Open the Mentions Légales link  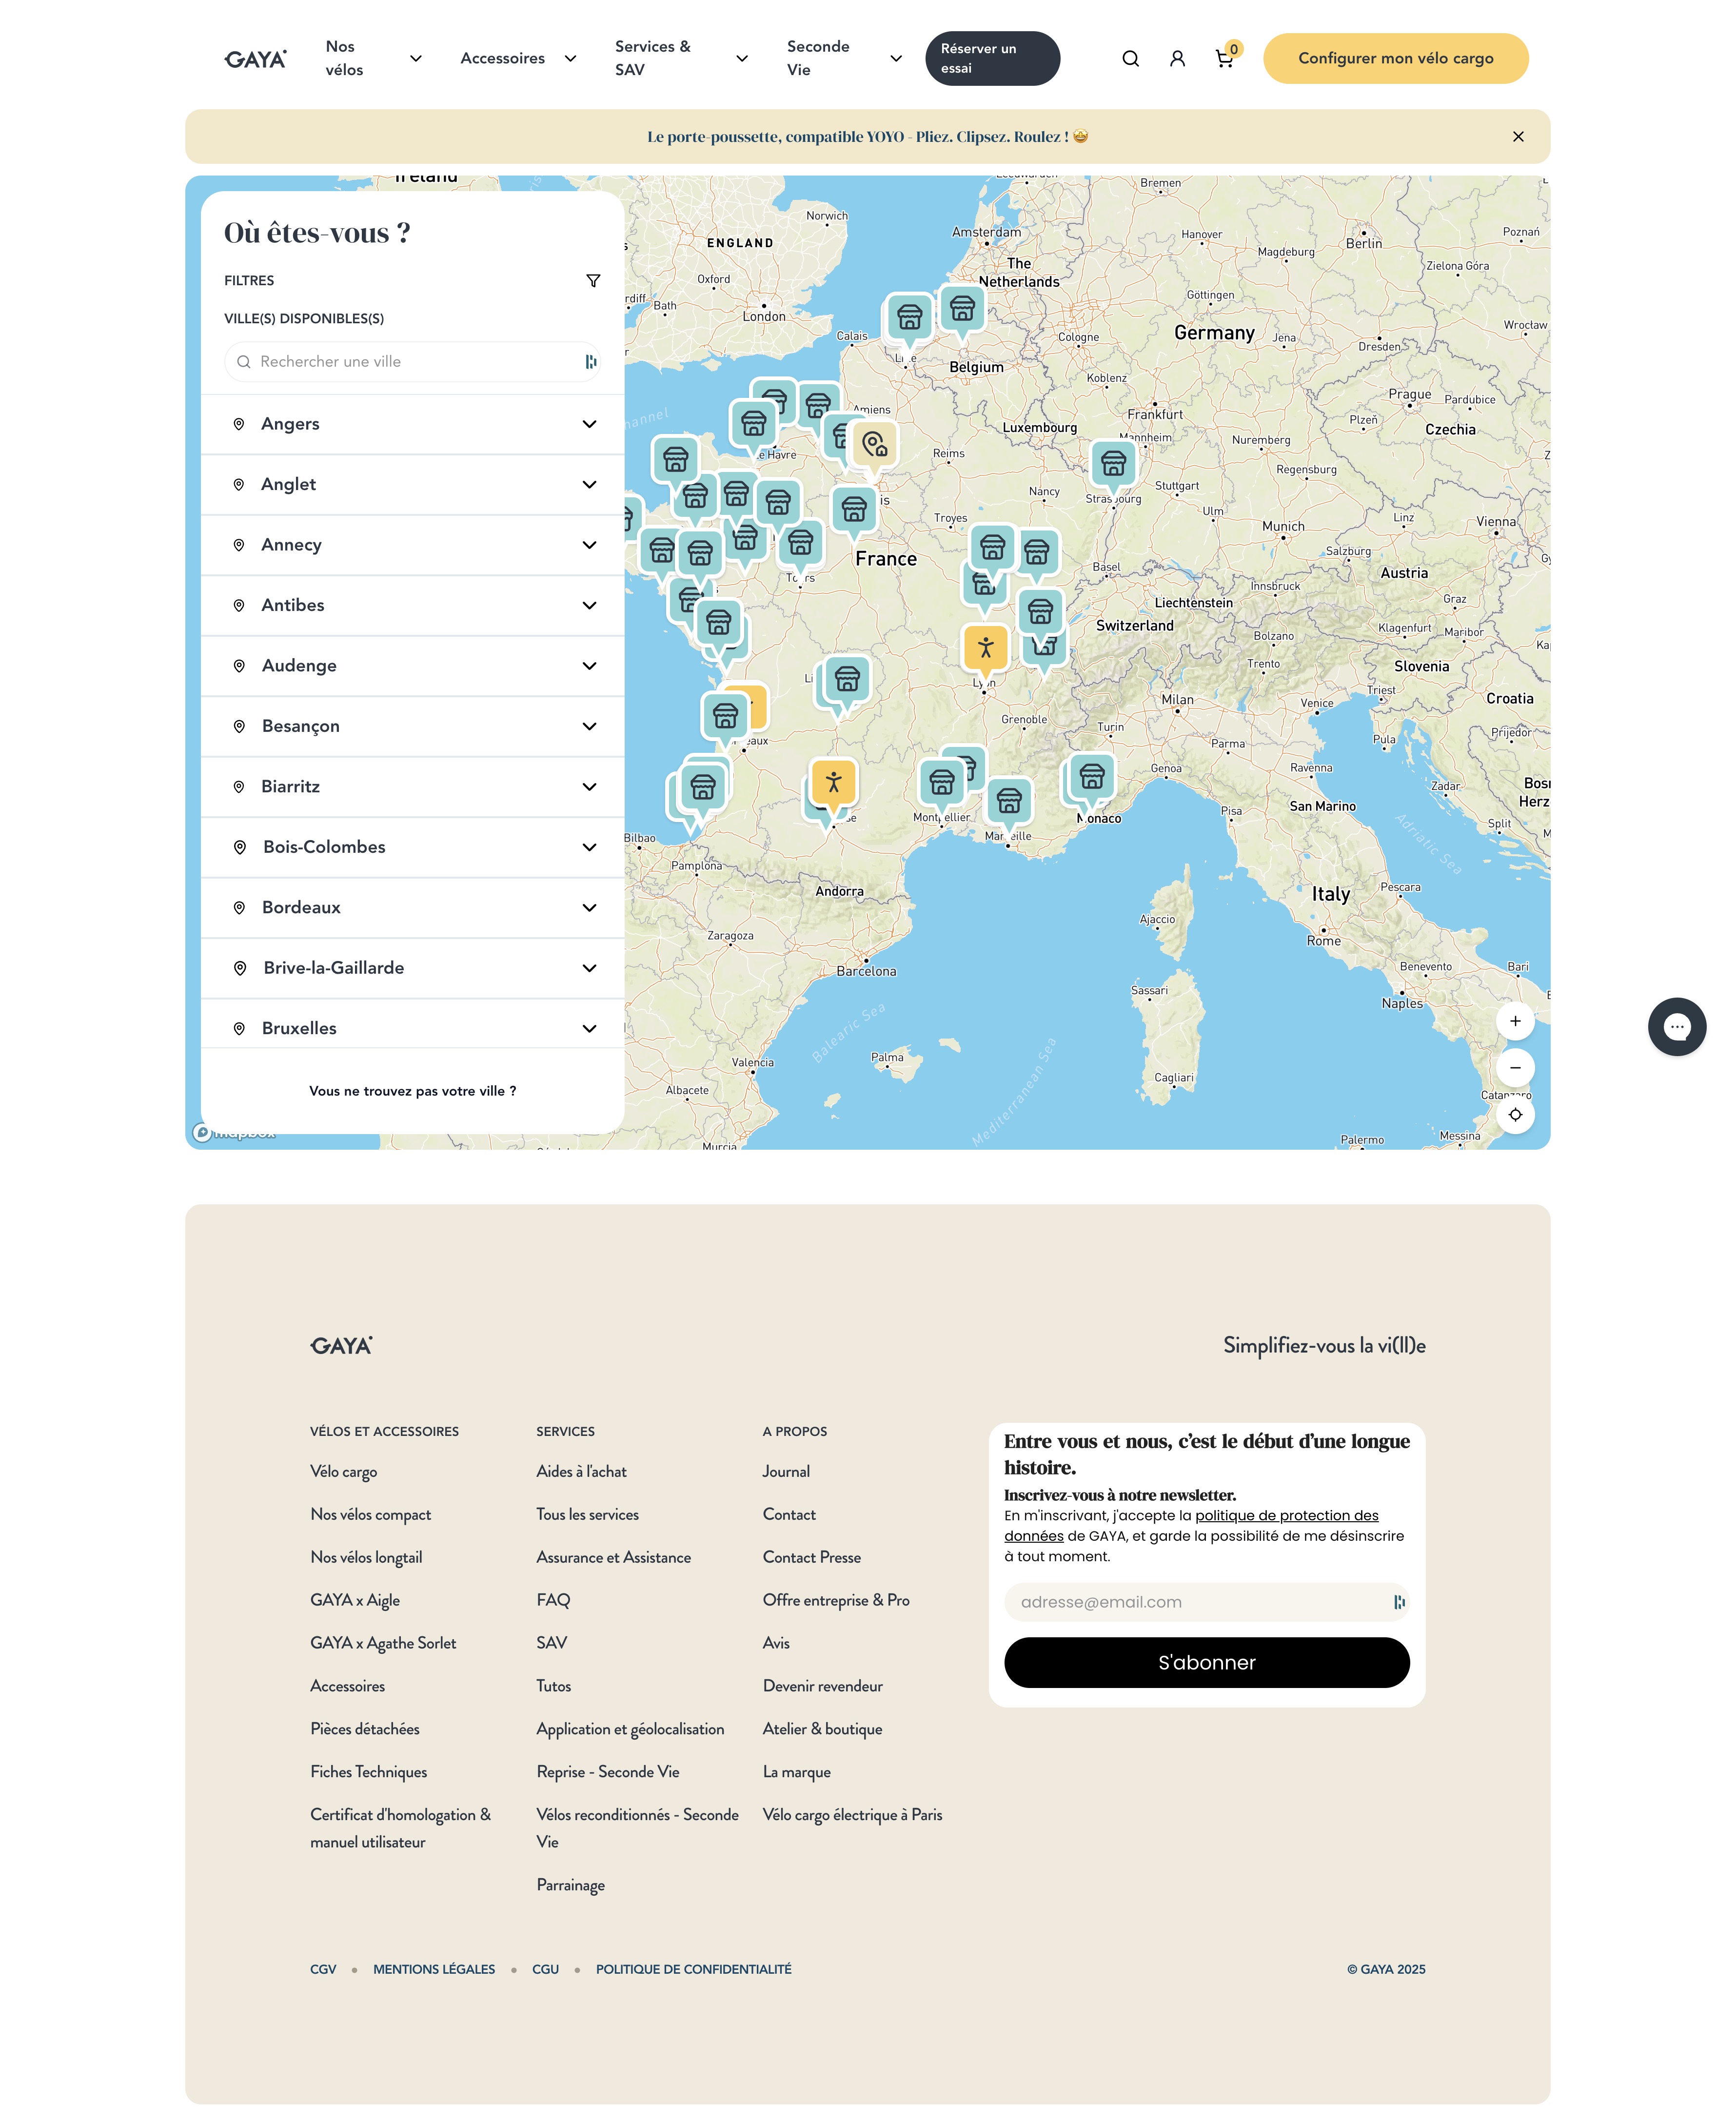(x=434, y=1969)
